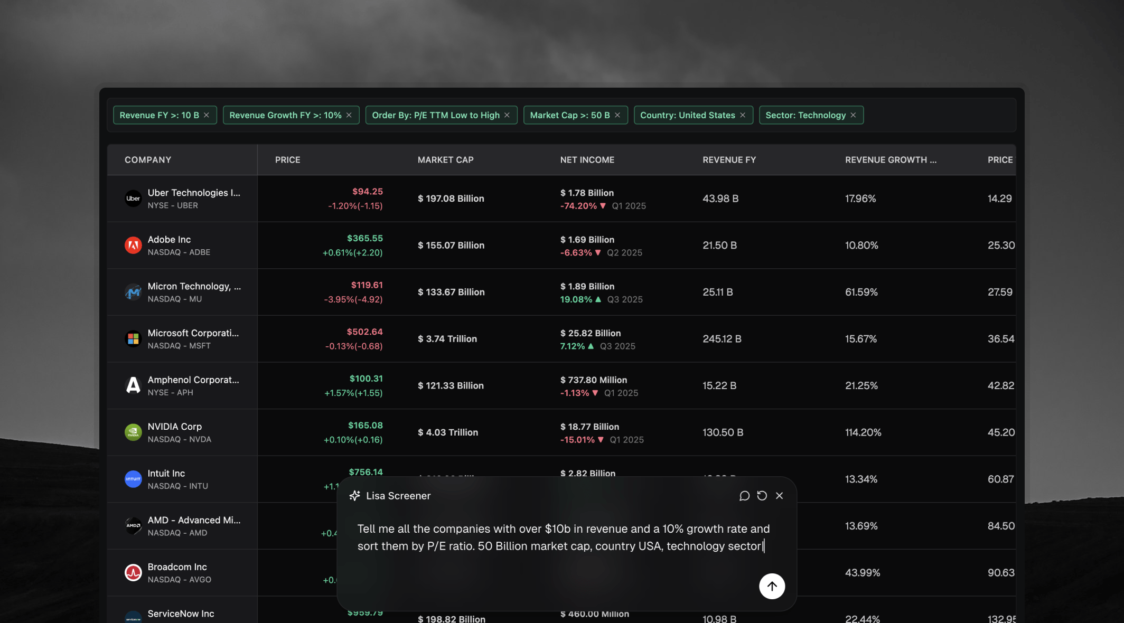The height and width of the screenshot is (623, 1124).
Task: Click the Microsoft logo icon
Action: point(133,339)
